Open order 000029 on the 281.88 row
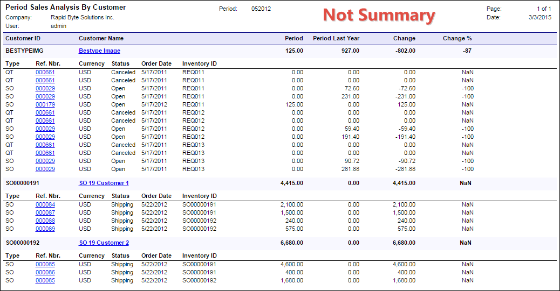The height and width of the screenshot is (291, 560). (45, 169)
